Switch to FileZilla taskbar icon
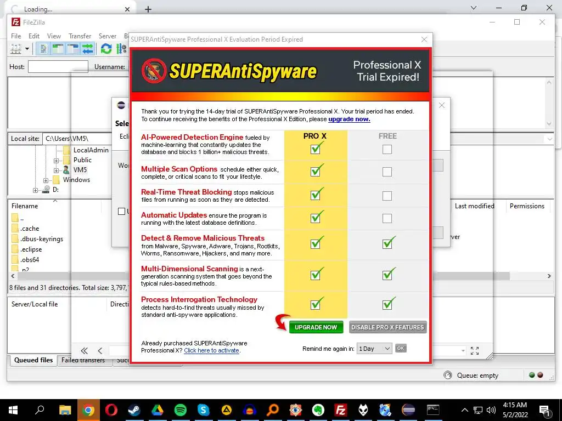The height and width of the screenshot is (421, 562). [340, 410]
